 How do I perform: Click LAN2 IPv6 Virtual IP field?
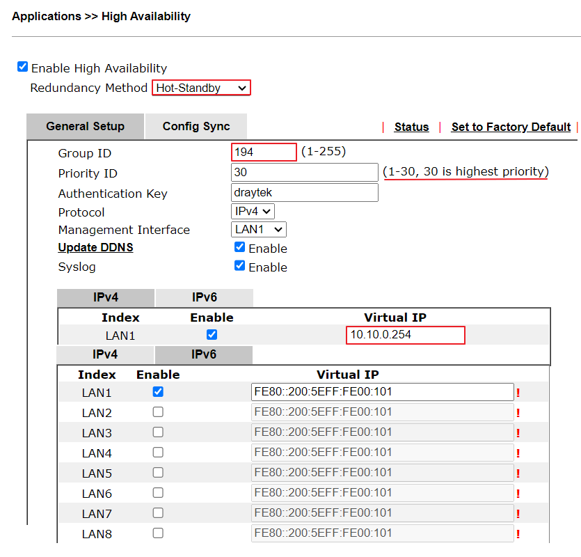(x=383, y=412)
